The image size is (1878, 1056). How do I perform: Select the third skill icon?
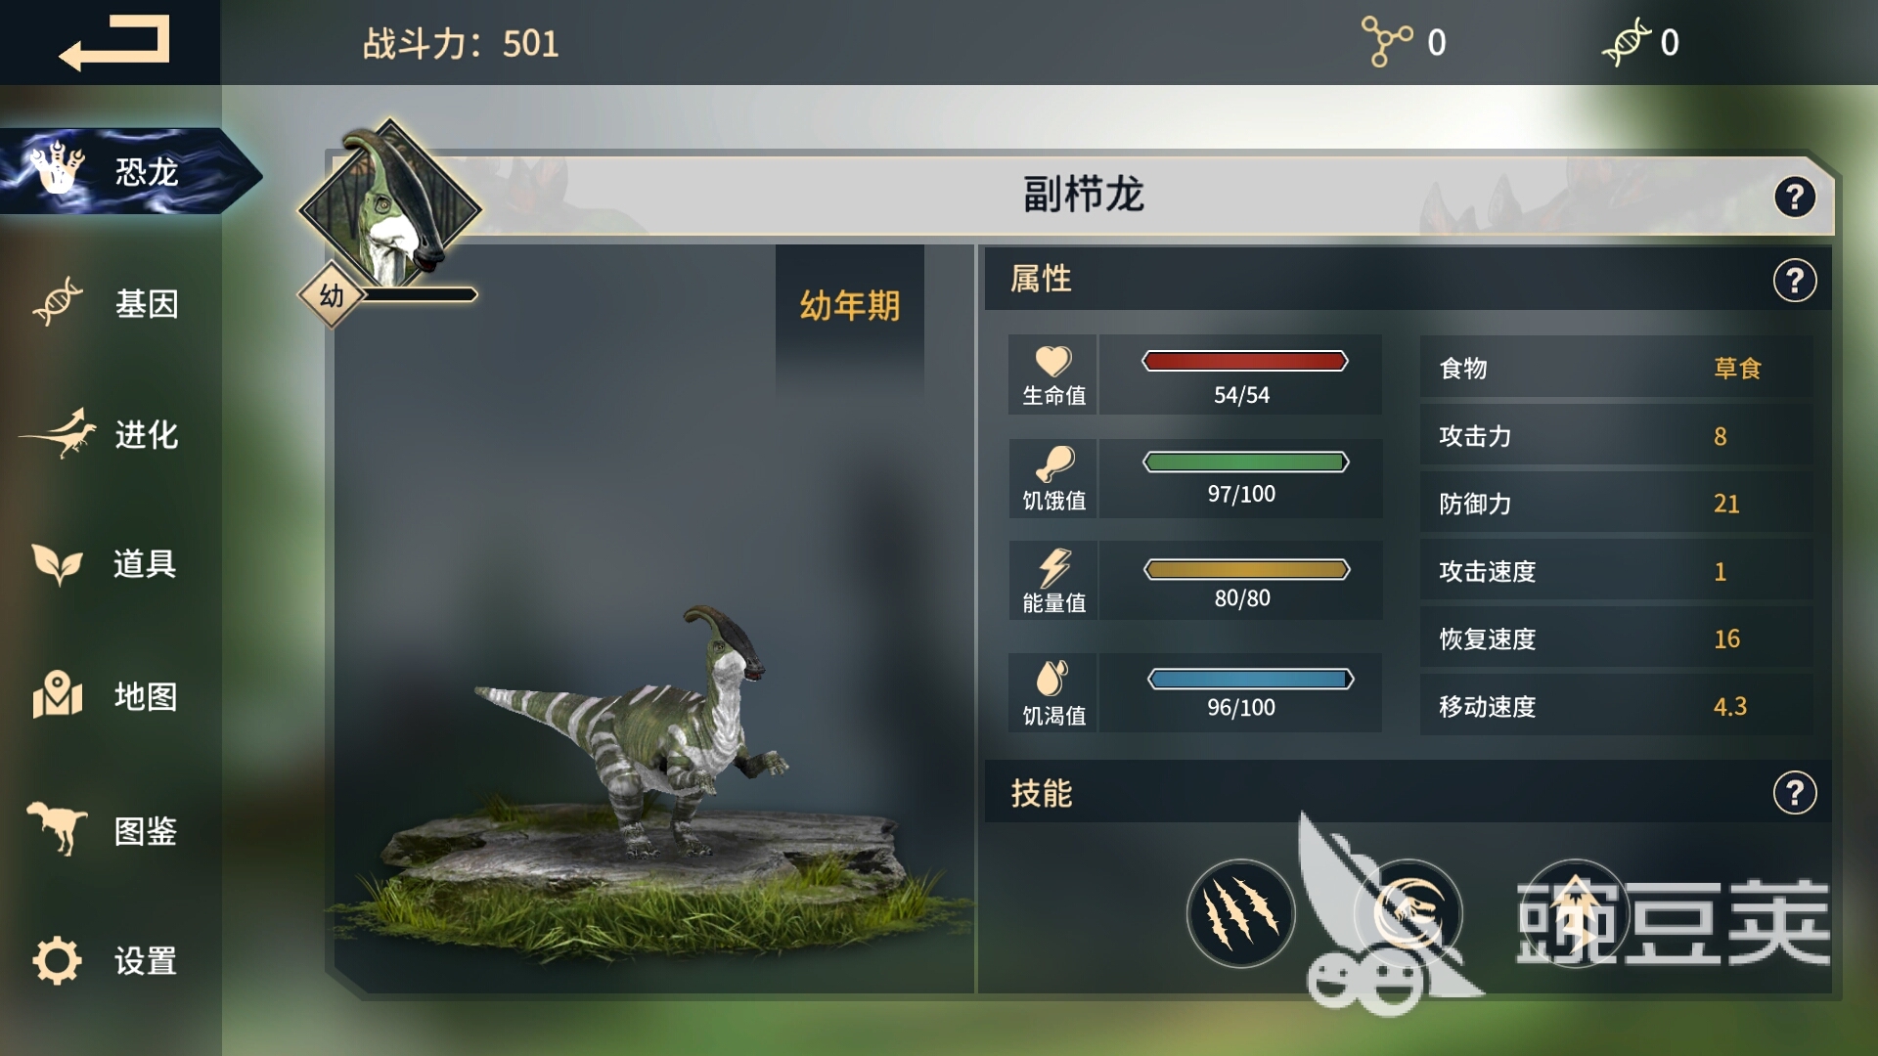[1575, 914]
